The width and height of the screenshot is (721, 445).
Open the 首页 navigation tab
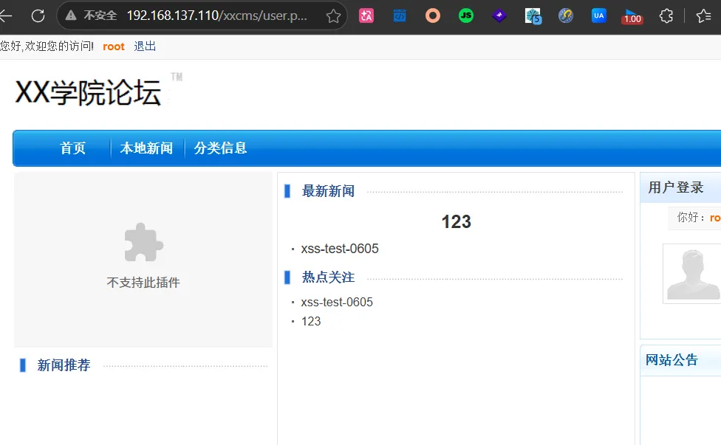(72, 148)
